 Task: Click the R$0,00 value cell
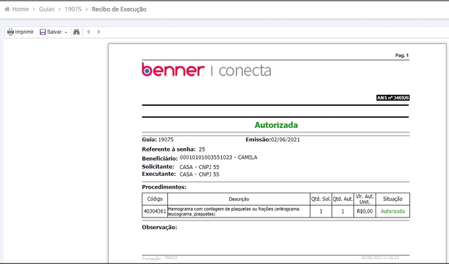[365, 211]
